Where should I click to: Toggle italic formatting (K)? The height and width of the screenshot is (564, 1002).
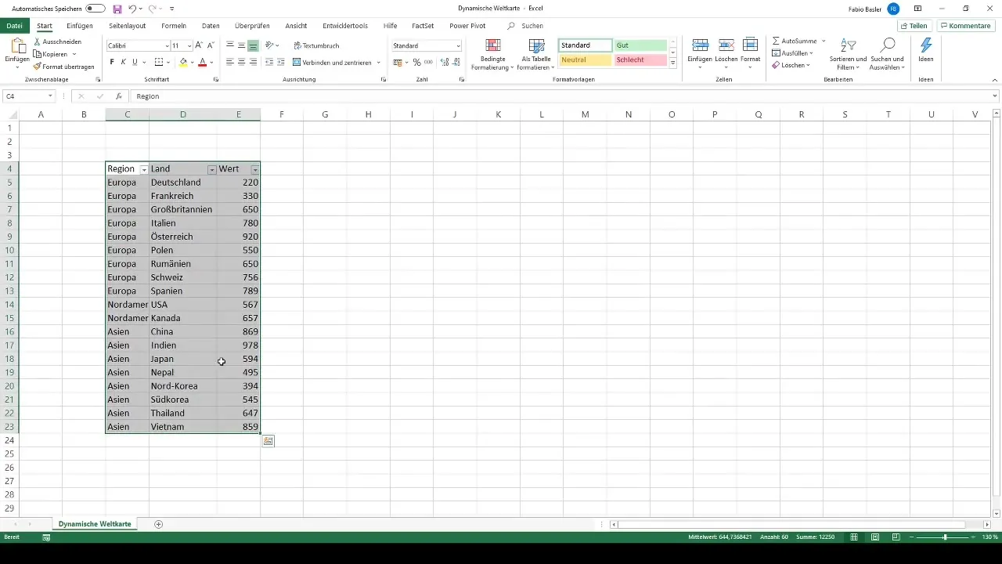[x=124, y=62]
